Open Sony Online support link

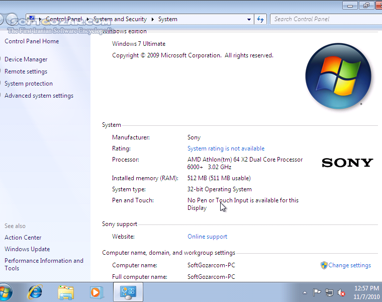207,237
